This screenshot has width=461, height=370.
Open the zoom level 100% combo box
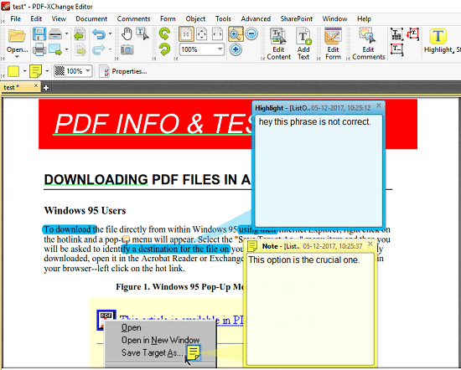pos(202,49)
